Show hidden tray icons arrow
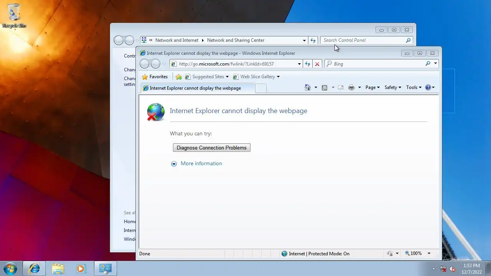The width and height of the screenshot is (491, 276). point(434,269)
